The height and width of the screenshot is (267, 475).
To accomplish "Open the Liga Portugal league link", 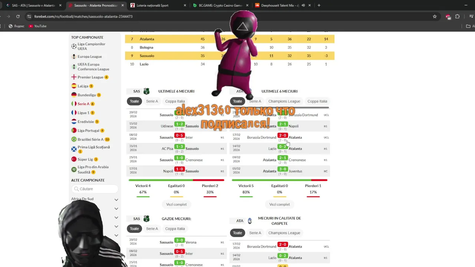I will click(x=88, y=131).
